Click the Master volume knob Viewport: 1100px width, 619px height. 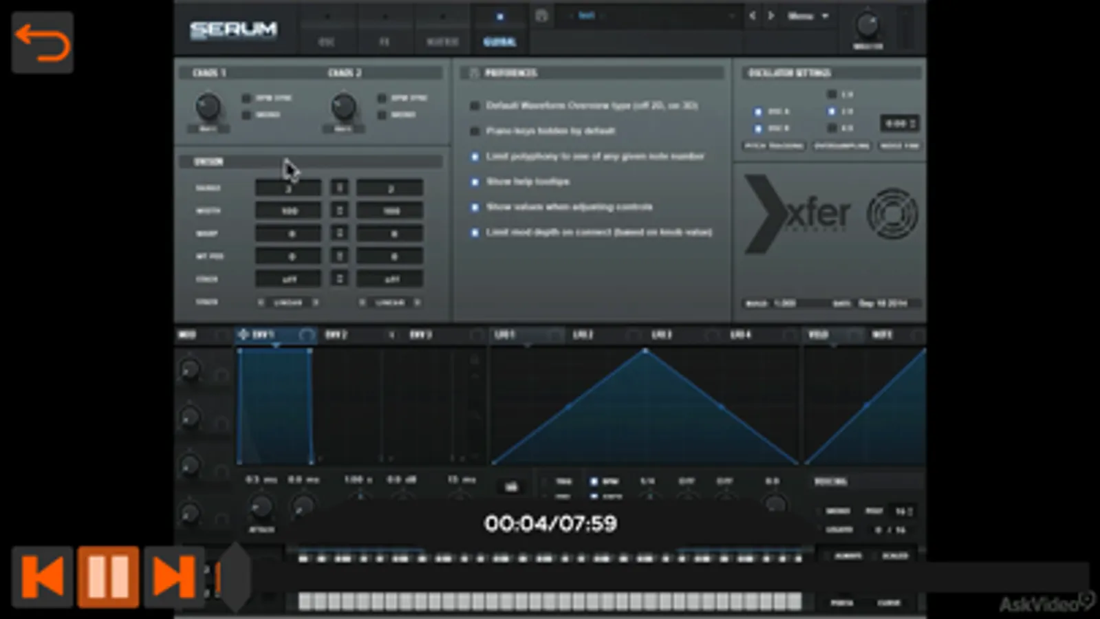click(x=867, y=25)
